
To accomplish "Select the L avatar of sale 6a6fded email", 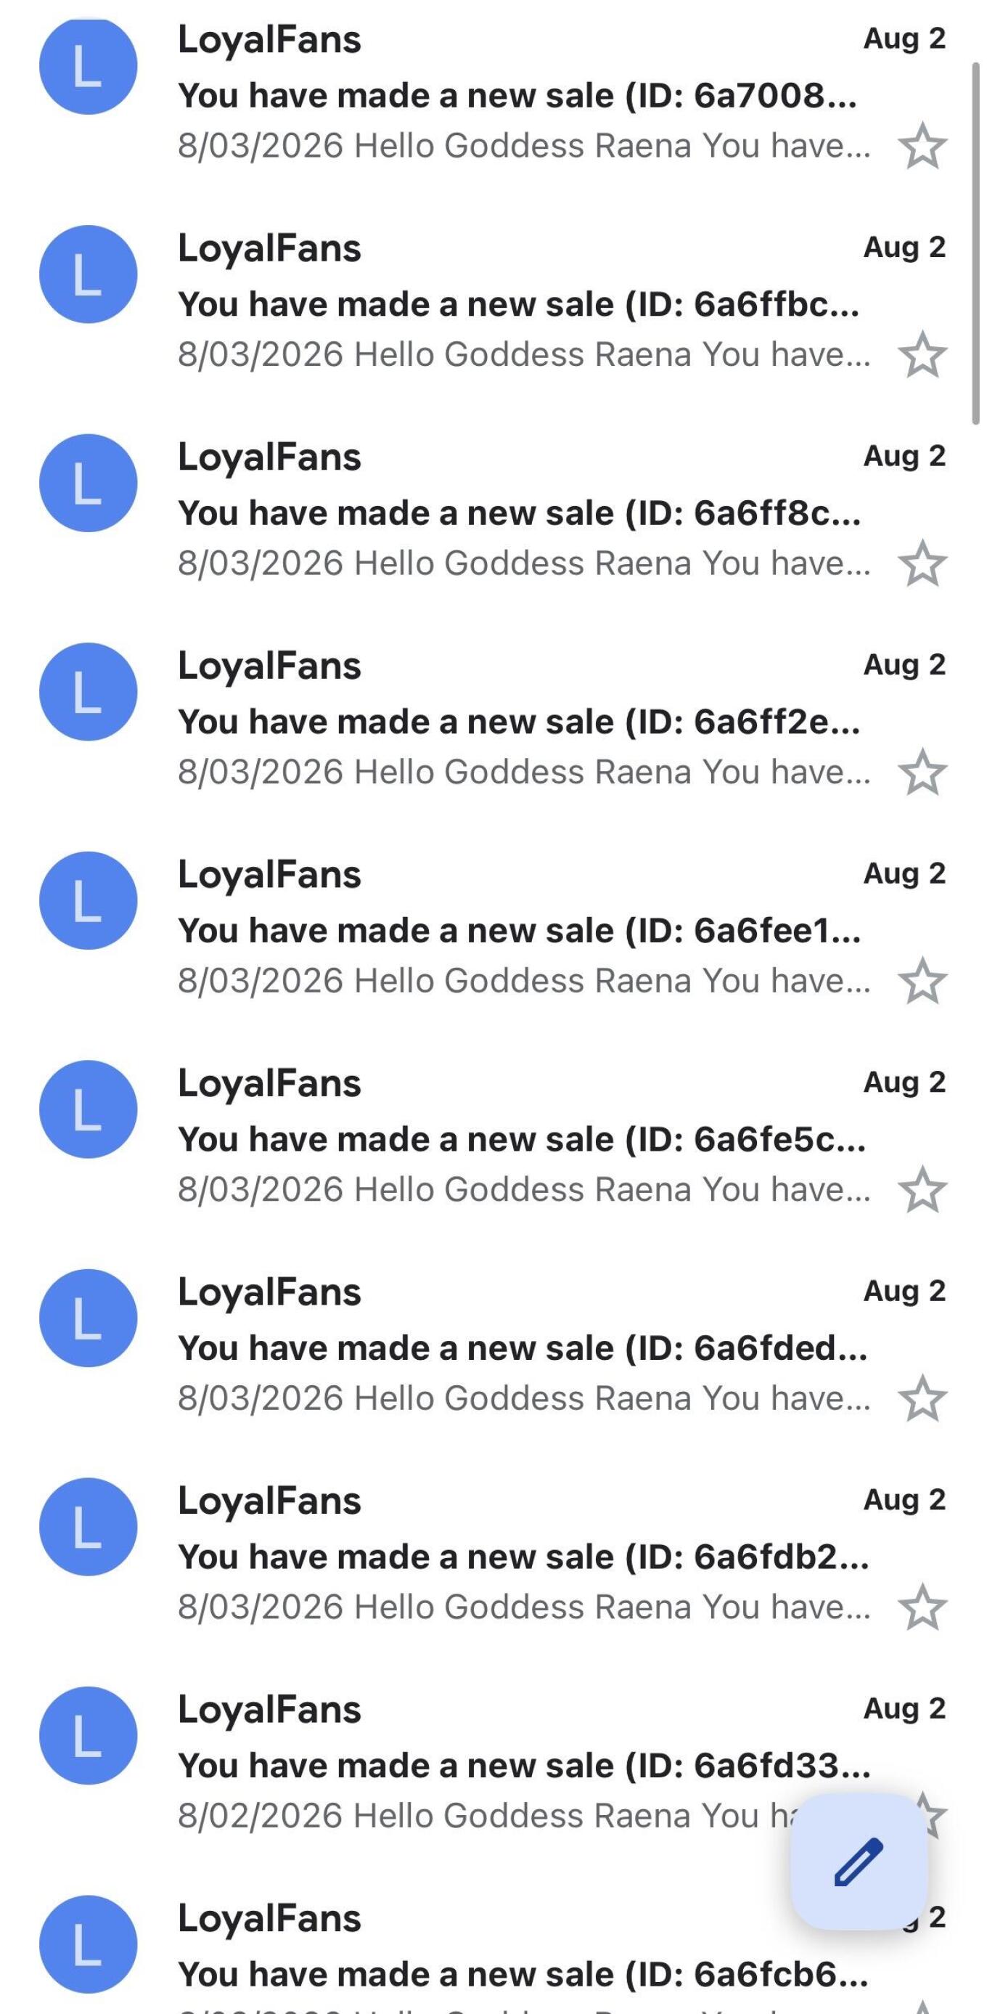I will click(89, 1318).
